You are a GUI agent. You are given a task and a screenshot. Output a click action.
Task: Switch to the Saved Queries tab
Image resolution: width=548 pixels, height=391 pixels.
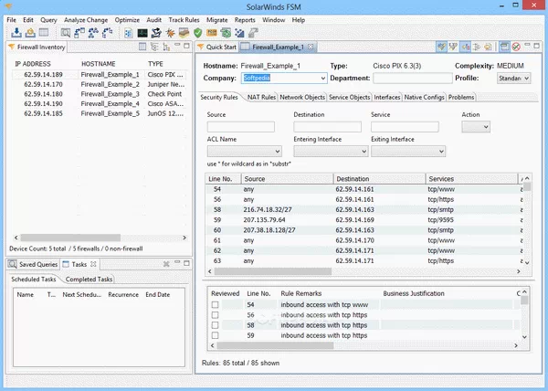coord(34,264)
